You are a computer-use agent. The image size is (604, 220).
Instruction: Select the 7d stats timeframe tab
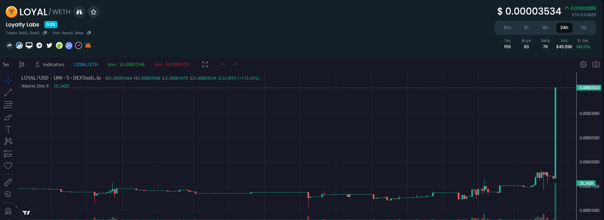583,28
